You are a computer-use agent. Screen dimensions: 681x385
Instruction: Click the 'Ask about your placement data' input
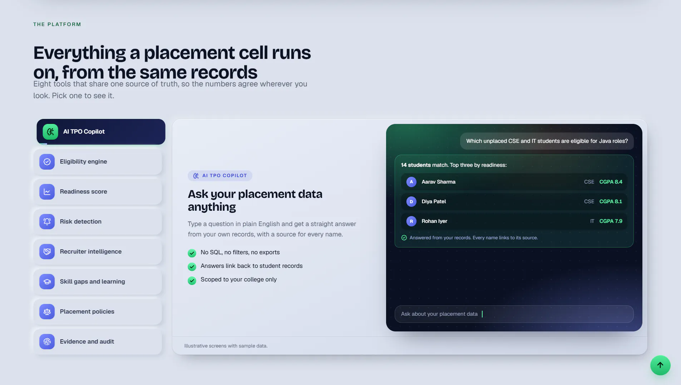[514, 314]
